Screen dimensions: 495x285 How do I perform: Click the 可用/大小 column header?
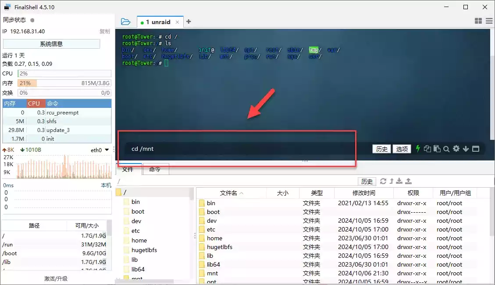click(x=87, y=226)
